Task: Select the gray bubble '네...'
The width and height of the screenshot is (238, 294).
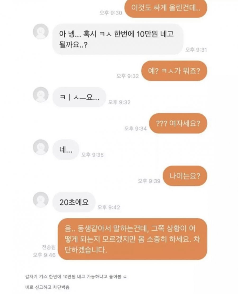Action: (66, 150)
